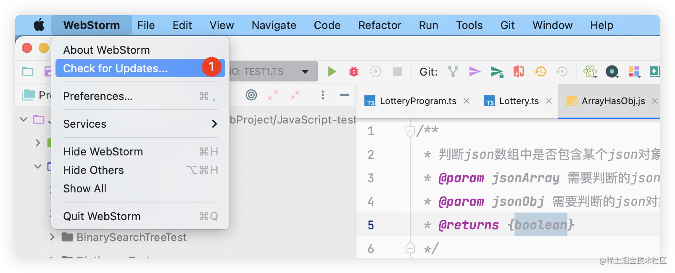Open the run configuration dropdown
This screenshot has height=273, width=675.
point(305,72)
